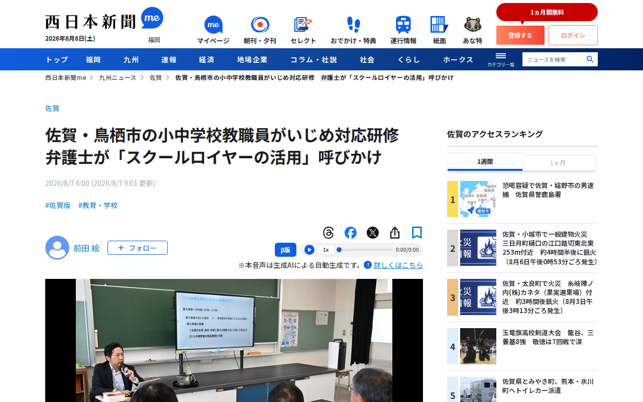Open the セレクト icon

303,30
